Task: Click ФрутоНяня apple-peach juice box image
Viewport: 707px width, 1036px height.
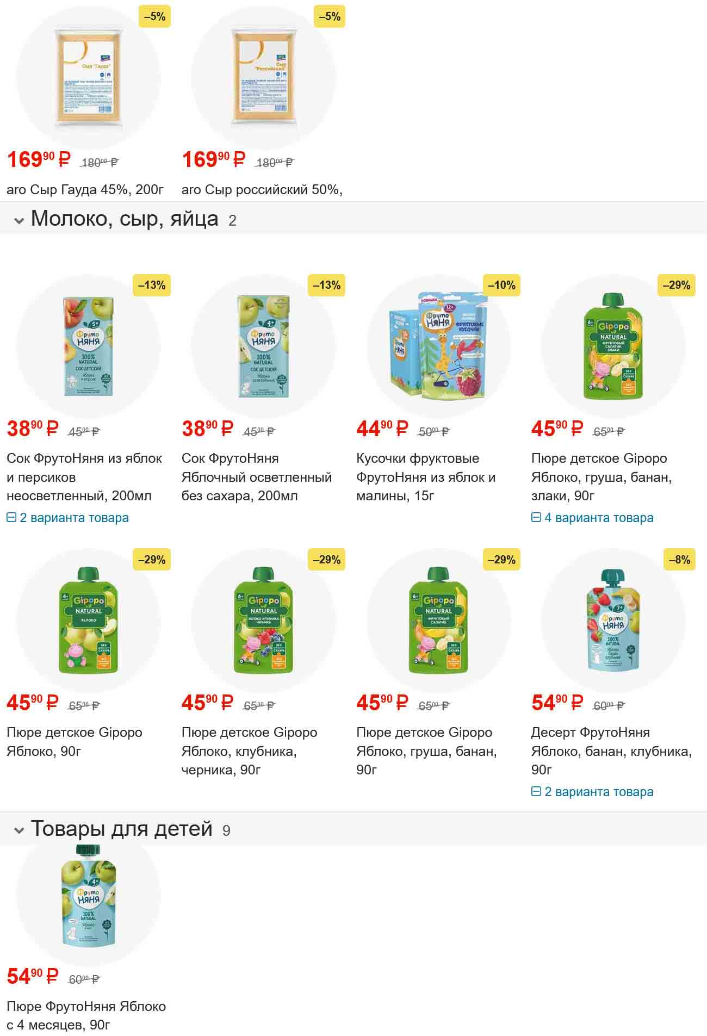Action: click(x=89, y=346)
